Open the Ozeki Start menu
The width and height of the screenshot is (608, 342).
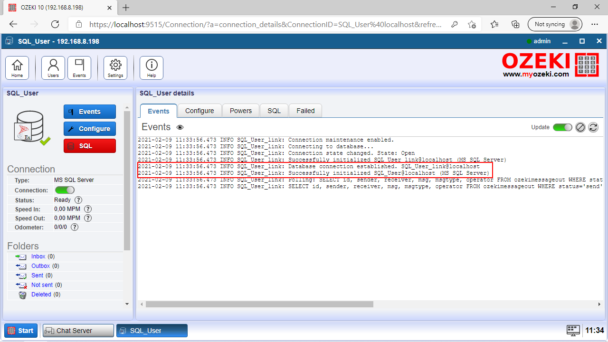[21, 331]
